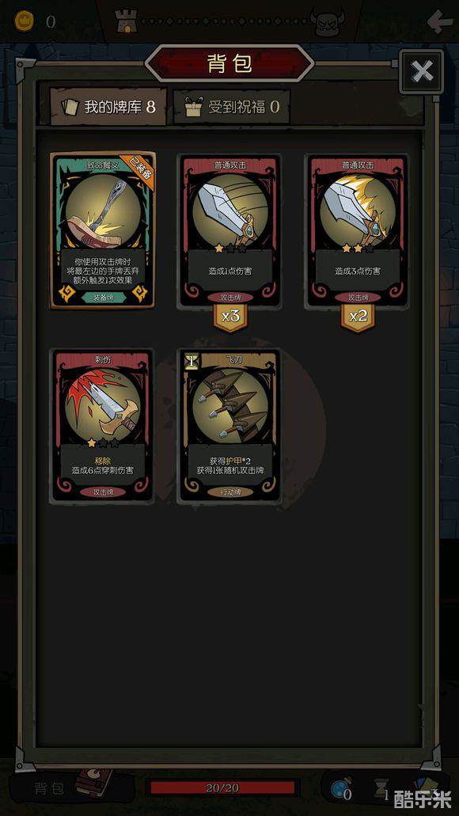The image size is (459, 816).
Task: Click the 背包 book button at bottom
Action: [72, 788]
